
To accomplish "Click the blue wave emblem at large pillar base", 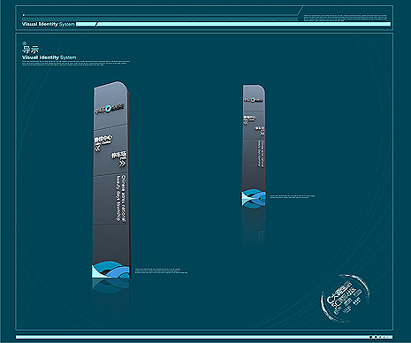I will [x=110, y=270].
